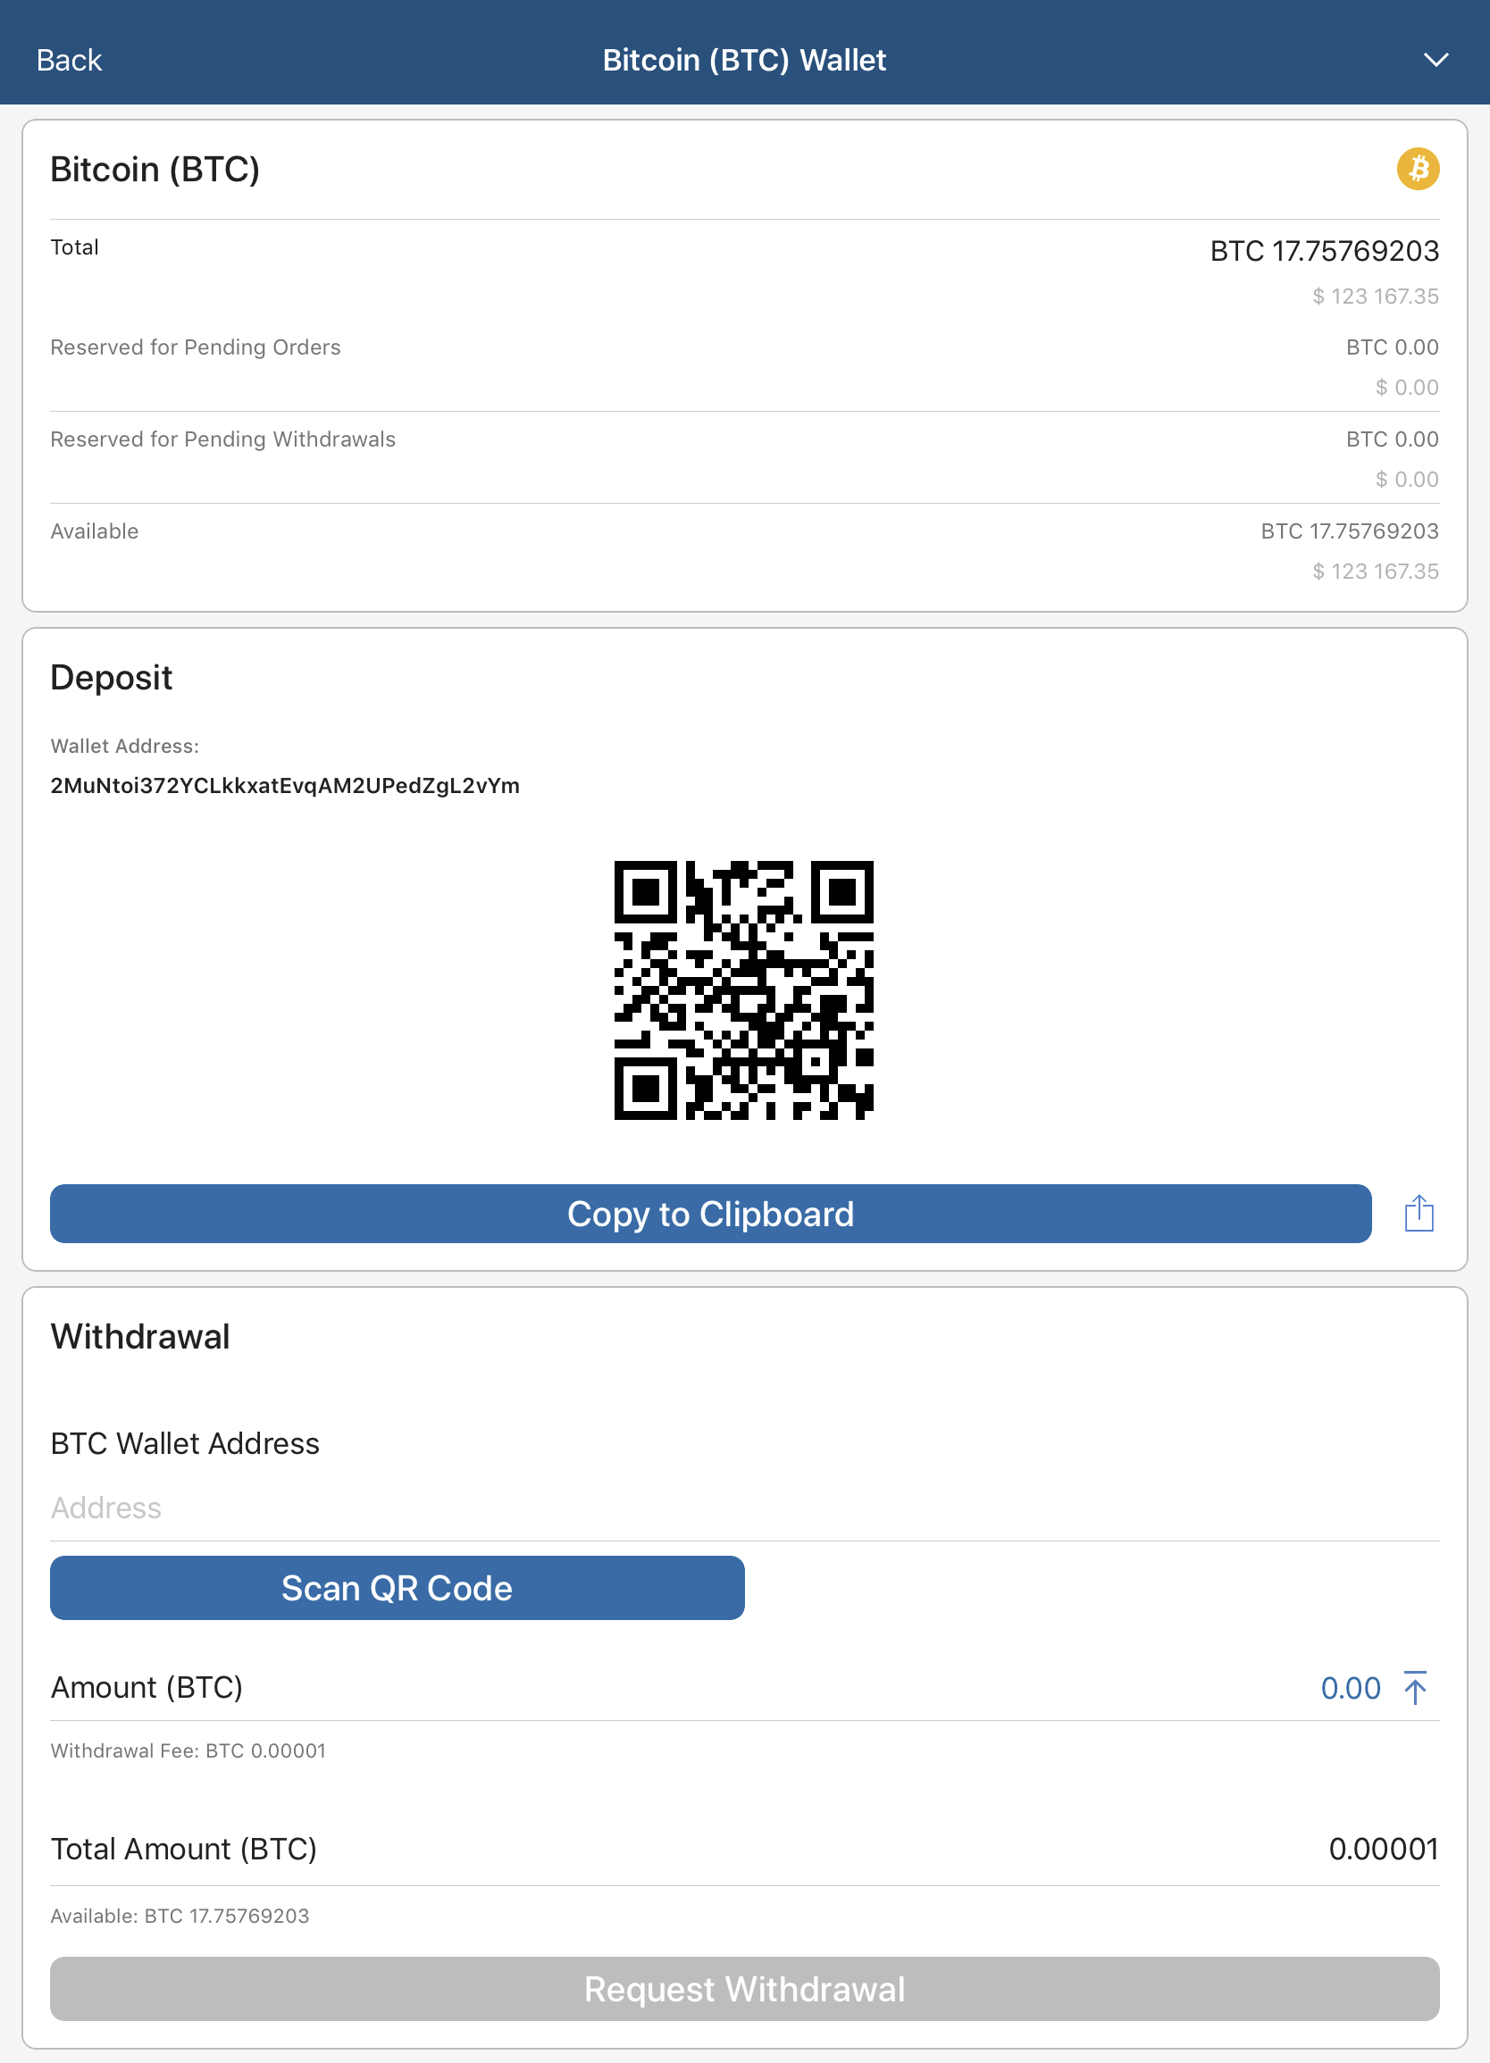Image resolution: width=1490 pixels, height=2063 pixels.
Task: Tap the Deposit section heading
Action: click(x=111, y=678)
